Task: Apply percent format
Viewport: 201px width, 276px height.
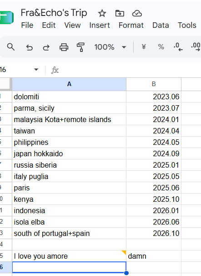Action: click(x=161, y=47)
